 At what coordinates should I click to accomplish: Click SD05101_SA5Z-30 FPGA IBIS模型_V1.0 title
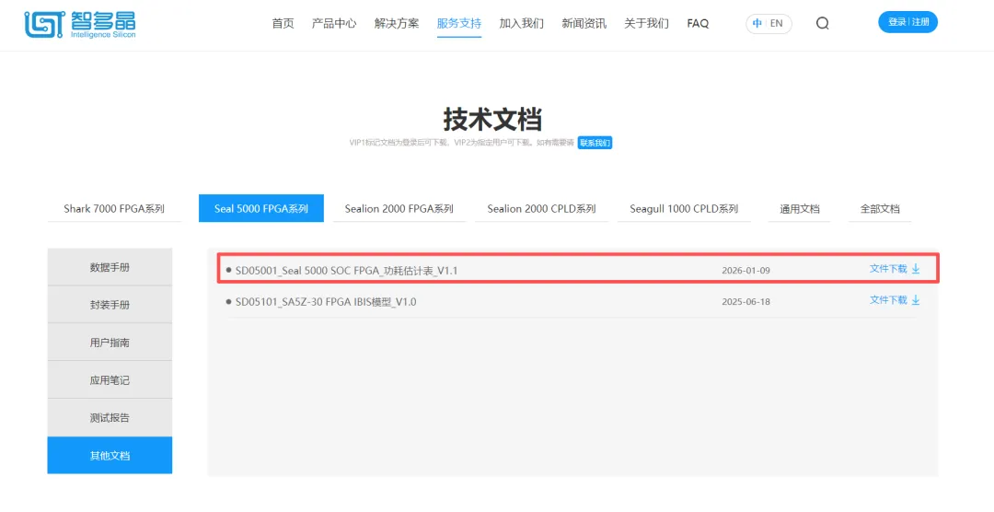pos(326,302)
